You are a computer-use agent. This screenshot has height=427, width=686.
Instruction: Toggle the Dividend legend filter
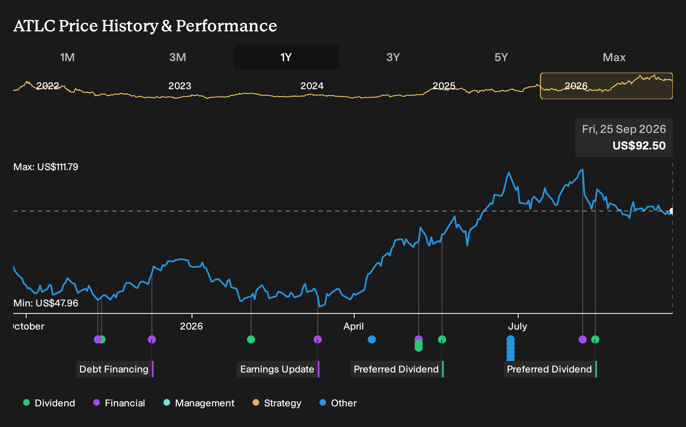pos(49,403)
